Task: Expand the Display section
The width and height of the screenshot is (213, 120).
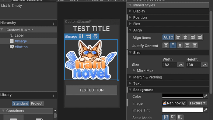Action: click(x=130, y=11)
